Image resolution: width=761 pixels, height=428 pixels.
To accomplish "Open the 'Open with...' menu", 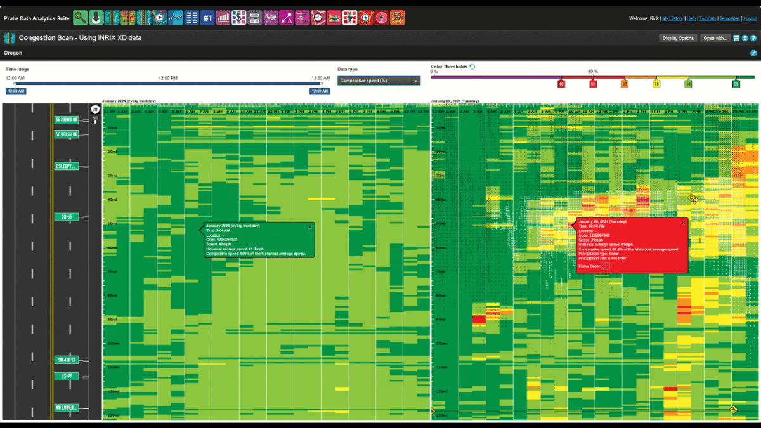I will [x=715, y=38].
